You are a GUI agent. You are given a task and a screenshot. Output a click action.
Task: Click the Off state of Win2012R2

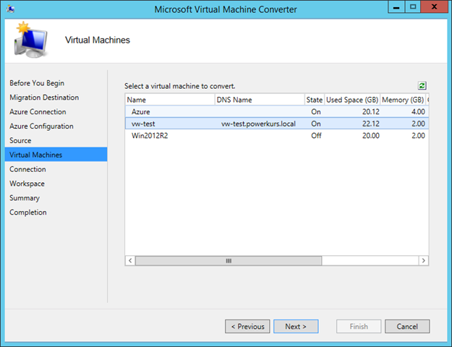click(x=316, y=135)
